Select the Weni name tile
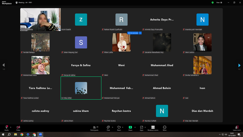The width and height of the screenshot is (243, 137). (x=121, y=65)
